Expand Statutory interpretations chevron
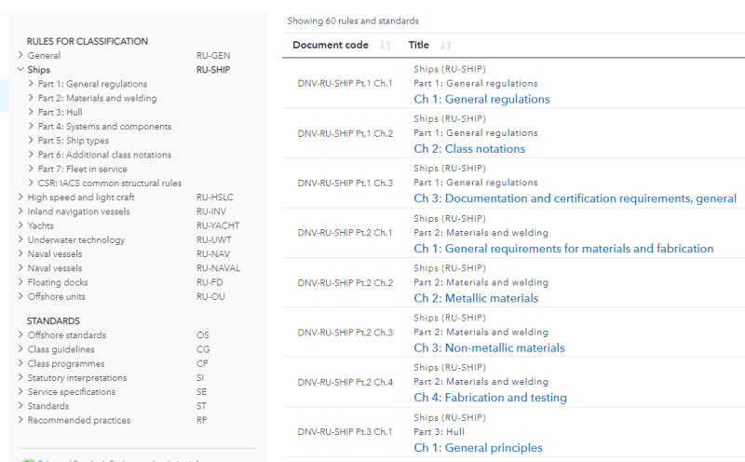This screenshot has width=745, height=462. (20, 377)
